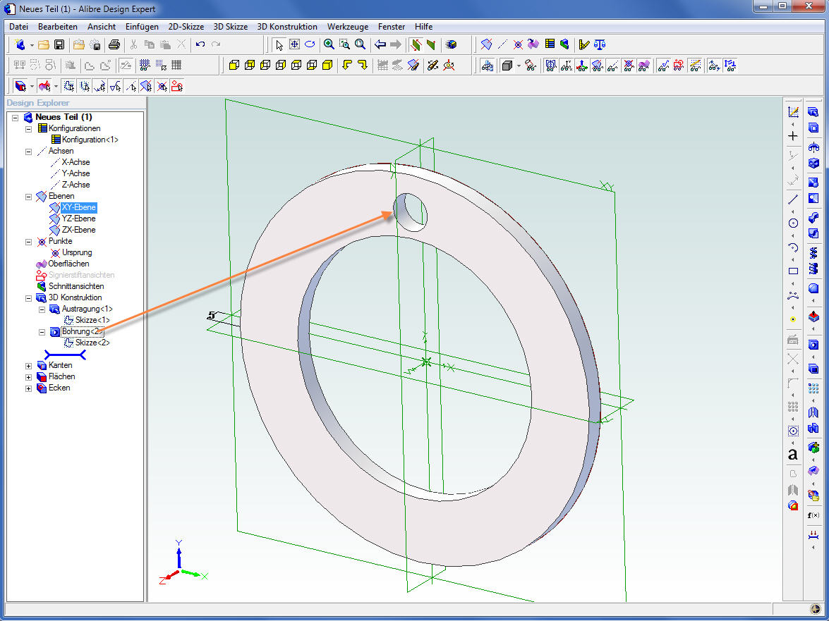Collapse the Achsen tree node
Screen dimensions: 829x621
[28, 152]
